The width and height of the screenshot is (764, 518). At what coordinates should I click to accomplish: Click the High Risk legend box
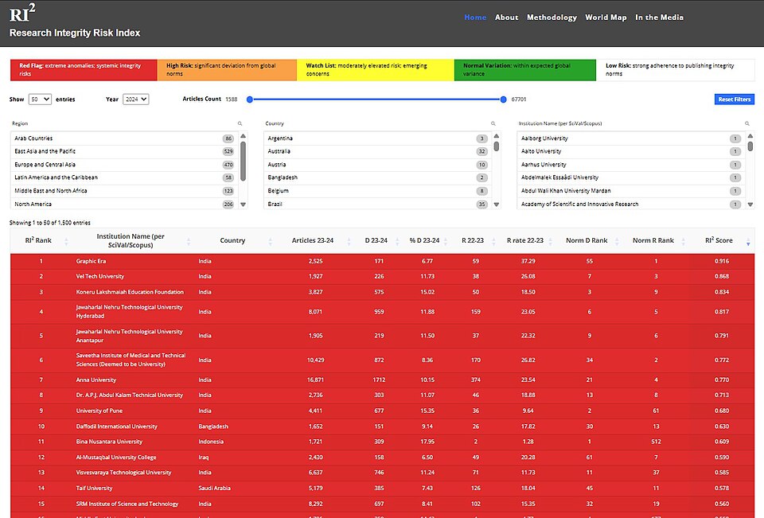(x=227, y=70)
